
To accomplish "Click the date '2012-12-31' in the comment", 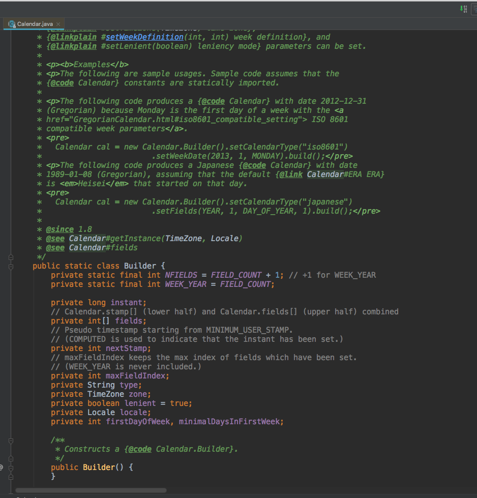I will pyautogui.click(x=343, y=101).
